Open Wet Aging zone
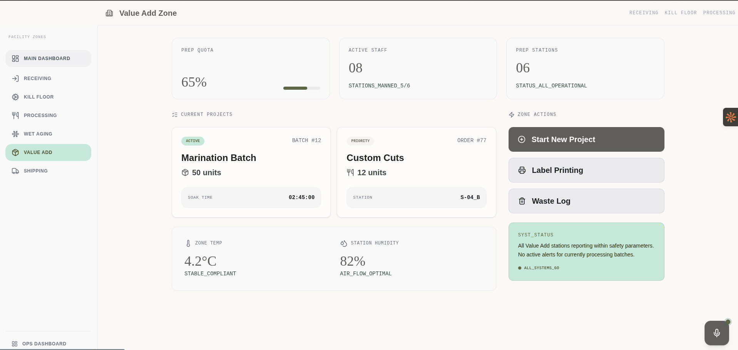This screenshot has height=350, width=738. point(48,134)
